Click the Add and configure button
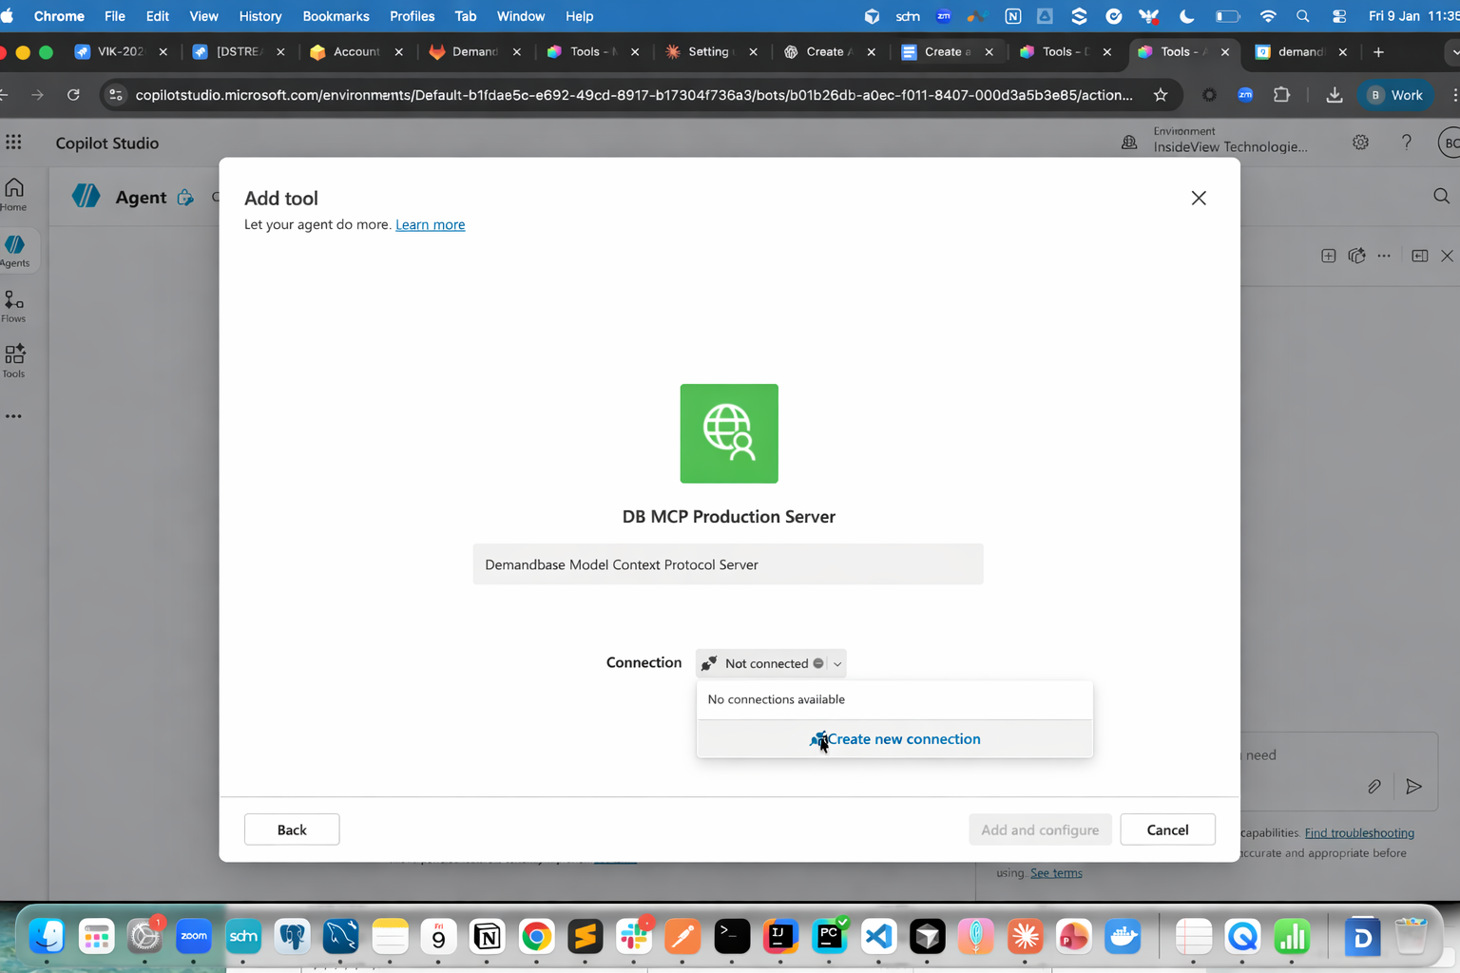This screenshot has width=1460, height=973. [1040, 830]
